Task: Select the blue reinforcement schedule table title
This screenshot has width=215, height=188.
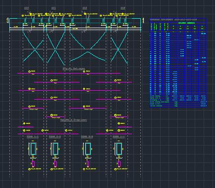Action: pos(173,20)
